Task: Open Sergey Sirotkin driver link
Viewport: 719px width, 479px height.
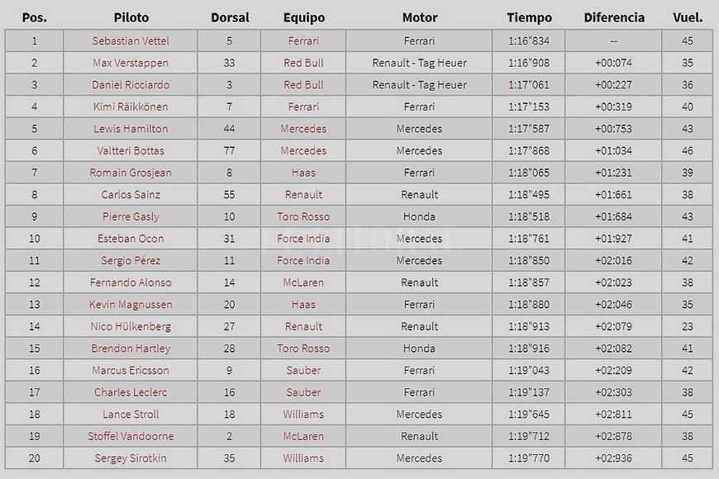Action: coord(131,458)
